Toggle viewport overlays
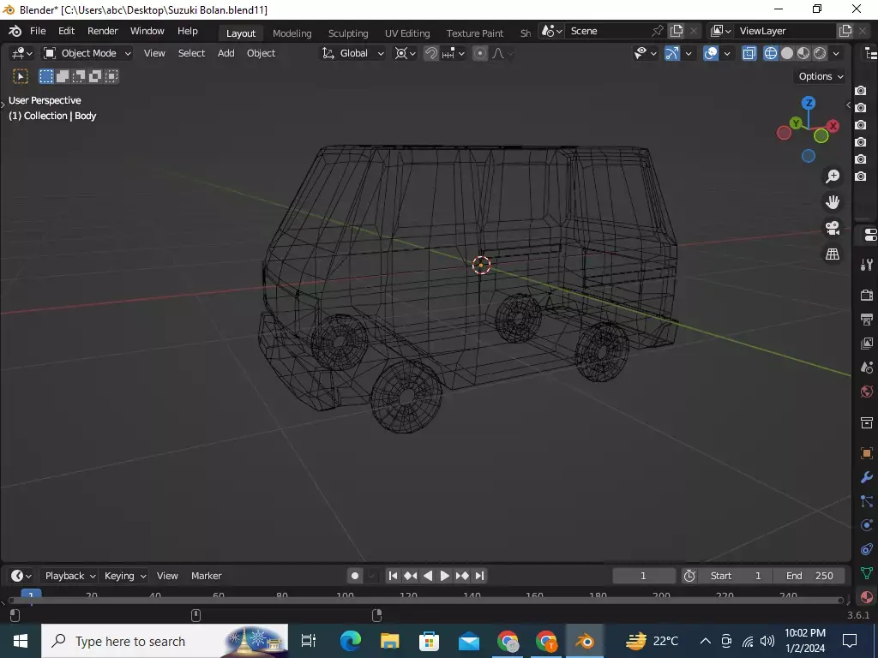The height and width of the screenshot is (658, 878). click(711, 53)
